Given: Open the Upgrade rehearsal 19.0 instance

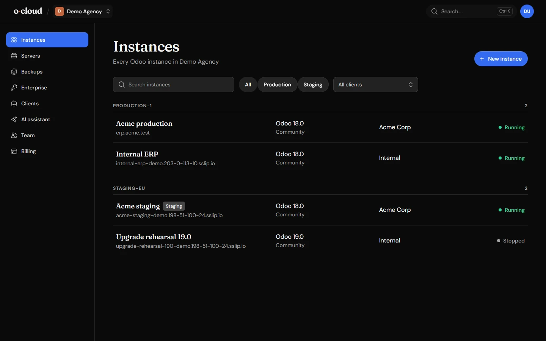Looking at the screenshot, I should (x=320, y=241).
